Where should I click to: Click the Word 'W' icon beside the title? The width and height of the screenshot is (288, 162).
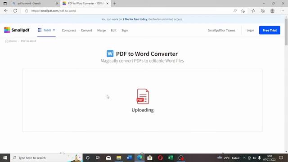(x=110, y=54)
